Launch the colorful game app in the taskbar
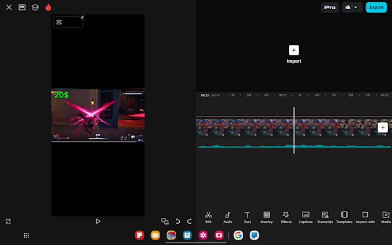 coord(171,235)
